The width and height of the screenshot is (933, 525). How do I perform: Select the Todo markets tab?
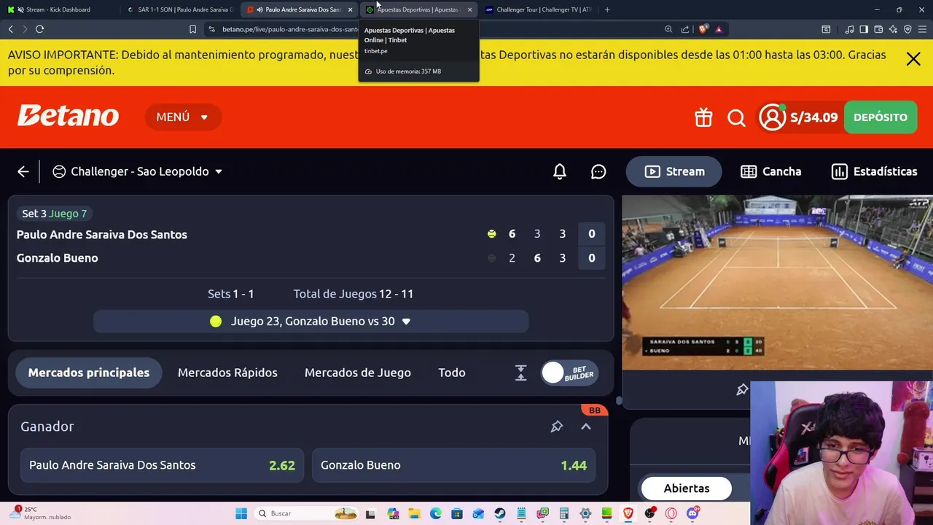(x=452, y=373)
